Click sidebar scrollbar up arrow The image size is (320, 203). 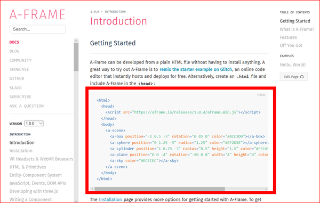pos(76,40)
